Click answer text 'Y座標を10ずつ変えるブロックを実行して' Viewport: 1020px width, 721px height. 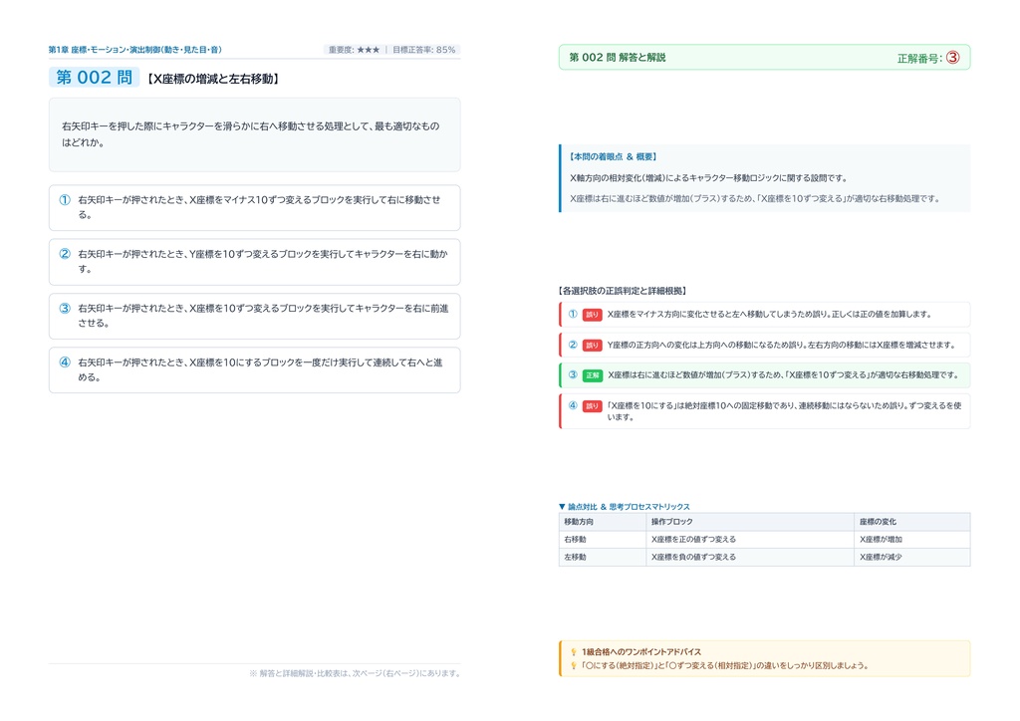pyautogui.click(x=270, y=254)
